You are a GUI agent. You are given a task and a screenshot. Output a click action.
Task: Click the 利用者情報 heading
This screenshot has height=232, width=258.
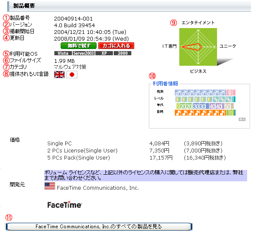(165, 83)
